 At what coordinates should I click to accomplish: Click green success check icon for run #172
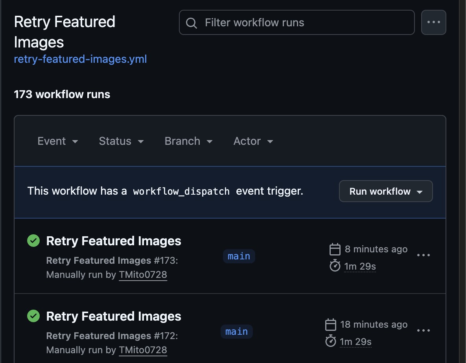33,316
